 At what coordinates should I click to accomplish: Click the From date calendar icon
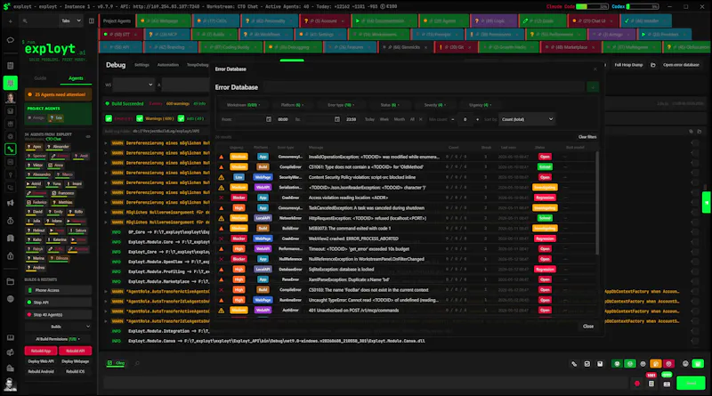[x=269, y=119]
